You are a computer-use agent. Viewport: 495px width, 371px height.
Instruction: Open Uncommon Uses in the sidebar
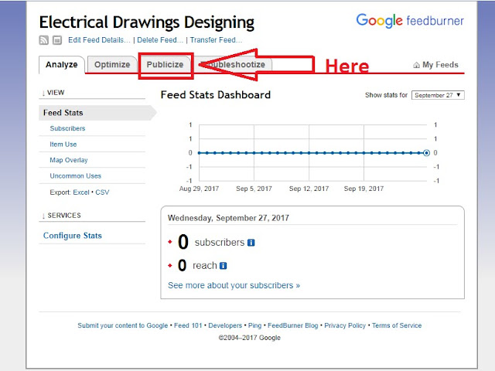pos(76,176)
